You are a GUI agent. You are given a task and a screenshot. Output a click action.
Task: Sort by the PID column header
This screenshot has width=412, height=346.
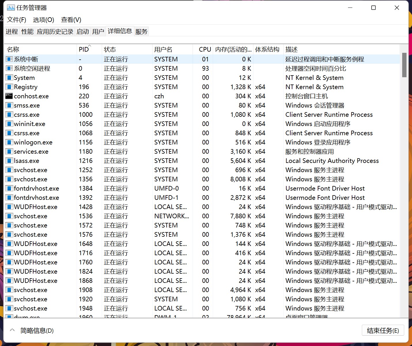(x=89, y=49)
